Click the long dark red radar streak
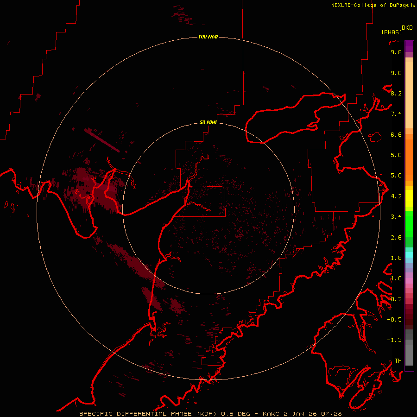Screen dimensions: 417x417 pyautogui.click(x=102, y=140)
